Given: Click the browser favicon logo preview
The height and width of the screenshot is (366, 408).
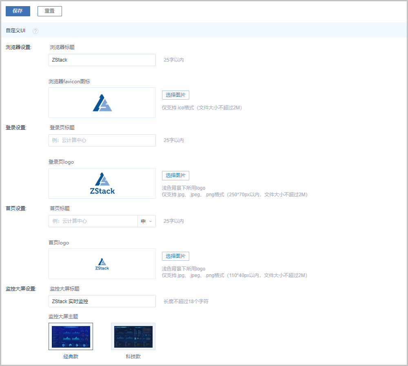Looking at the screenshot, I should [x=102, y=103].
